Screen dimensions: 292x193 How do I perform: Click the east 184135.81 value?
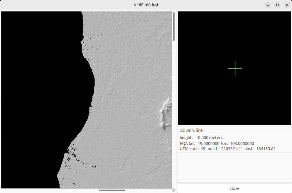click(266, 149)
